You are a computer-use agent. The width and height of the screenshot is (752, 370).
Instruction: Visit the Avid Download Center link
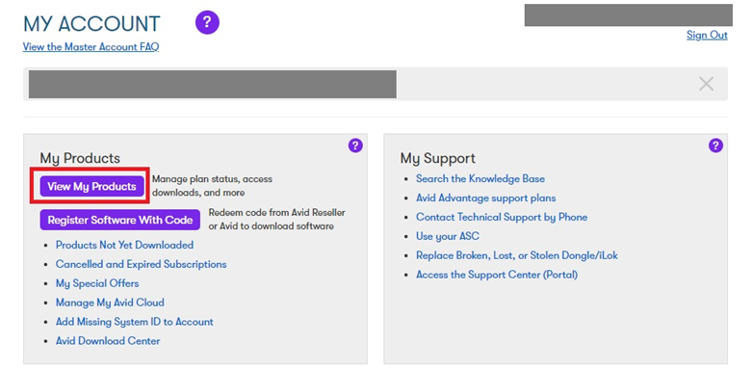108,341
